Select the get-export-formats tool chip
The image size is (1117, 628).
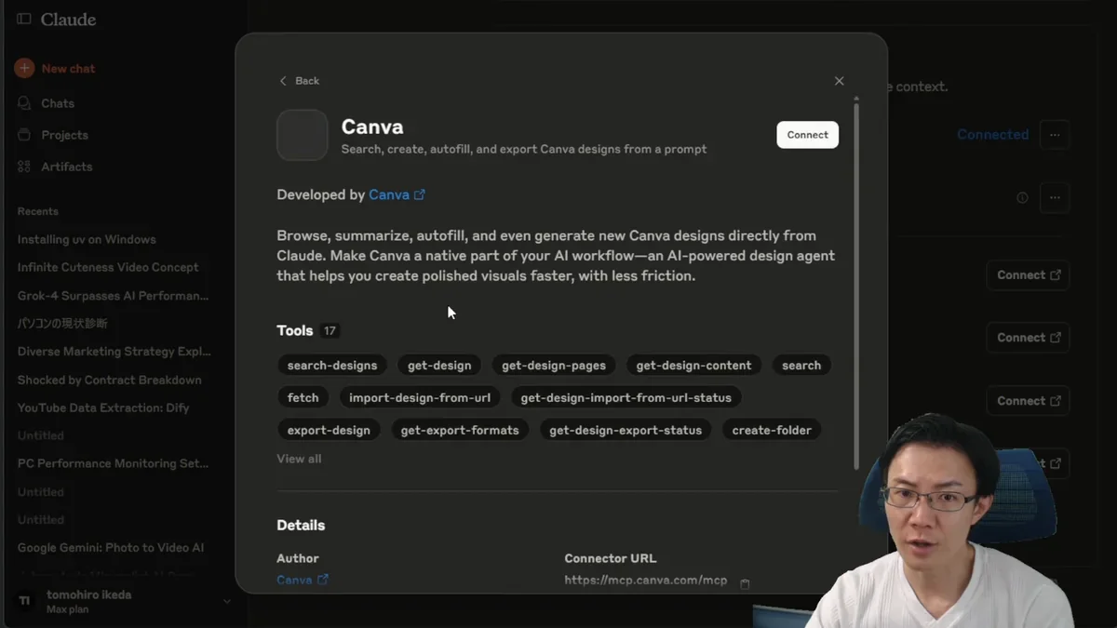click(x=460, y=430)
